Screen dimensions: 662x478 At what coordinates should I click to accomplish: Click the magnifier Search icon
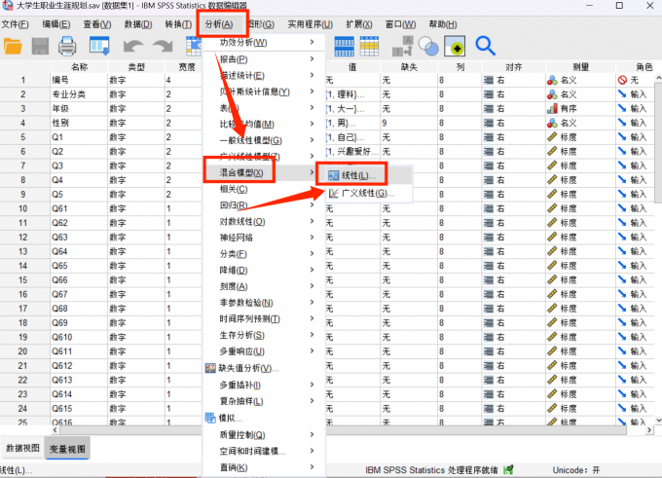[485, 46]
